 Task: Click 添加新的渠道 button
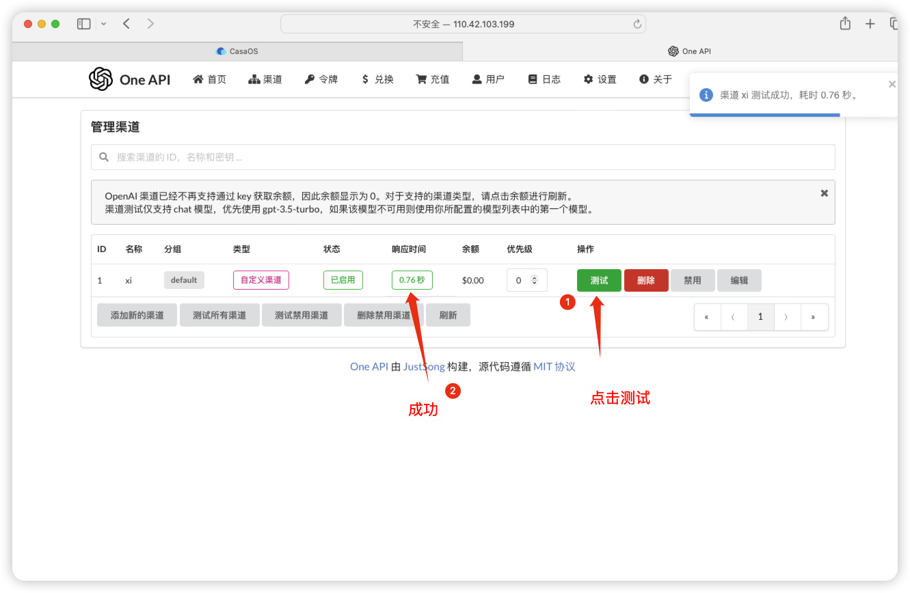pos(137,315)
